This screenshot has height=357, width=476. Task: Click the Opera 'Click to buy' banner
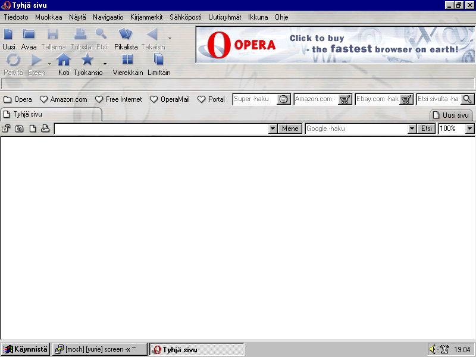click(336, 45)
